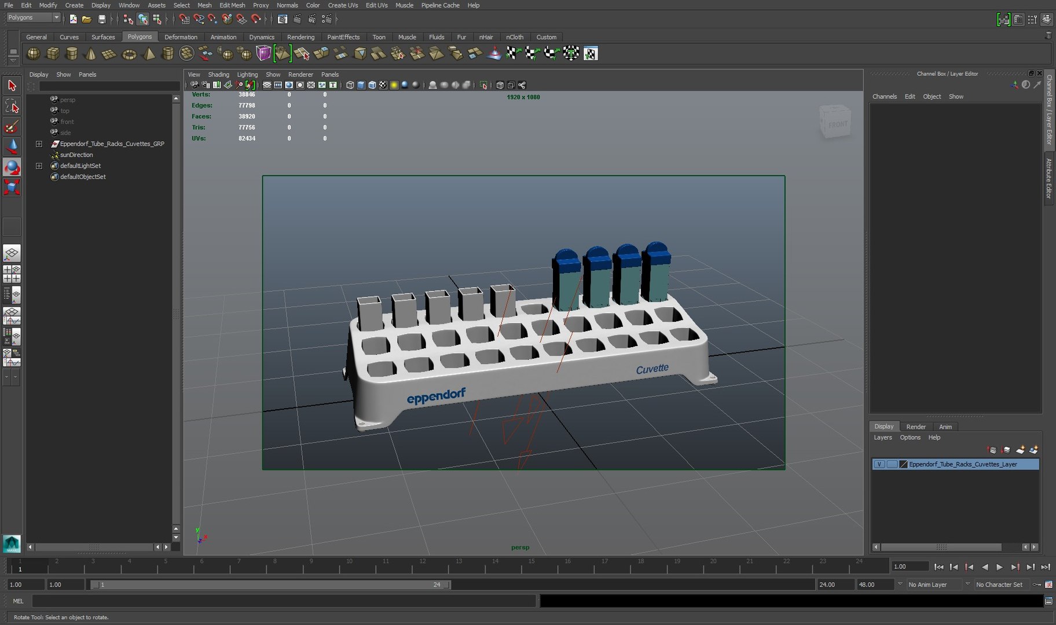Toggle visibility V box of Eppendorf layer
1056x625 pixels.
pyautogui.click(x=879, y=464)
